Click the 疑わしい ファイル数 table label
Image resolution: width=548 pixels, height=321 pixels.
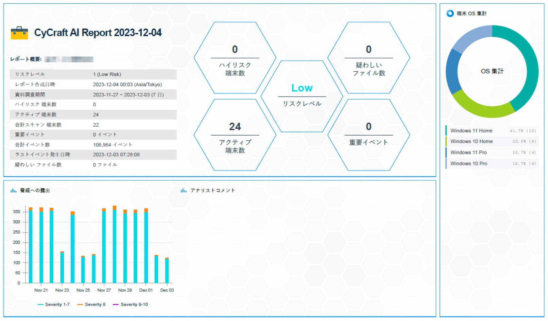(38, 165)
